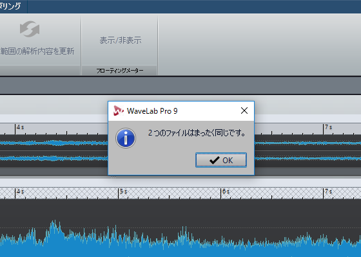Select the 範囲の解析内容を更新 label
Viewport: 361px width, 257px height.
tap(37, 51)
